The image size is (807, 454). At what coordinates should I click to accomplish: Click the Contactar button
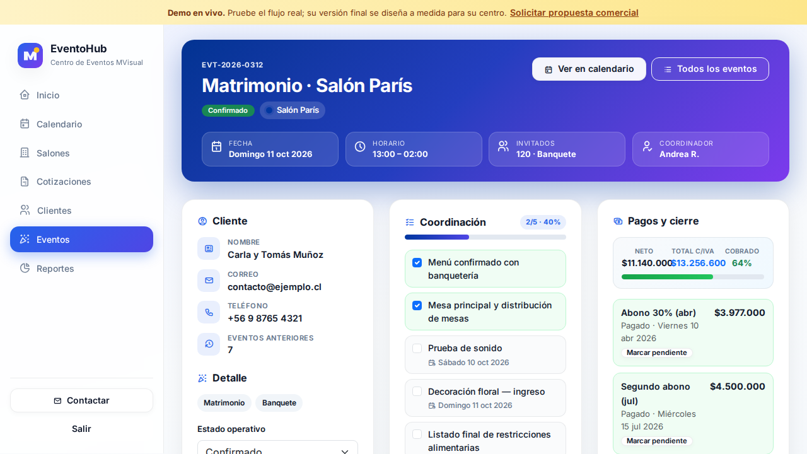point(81,400)
